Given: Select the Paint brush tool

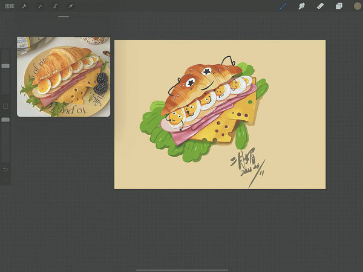Looking at the screenshot, I should click(283, 6).
